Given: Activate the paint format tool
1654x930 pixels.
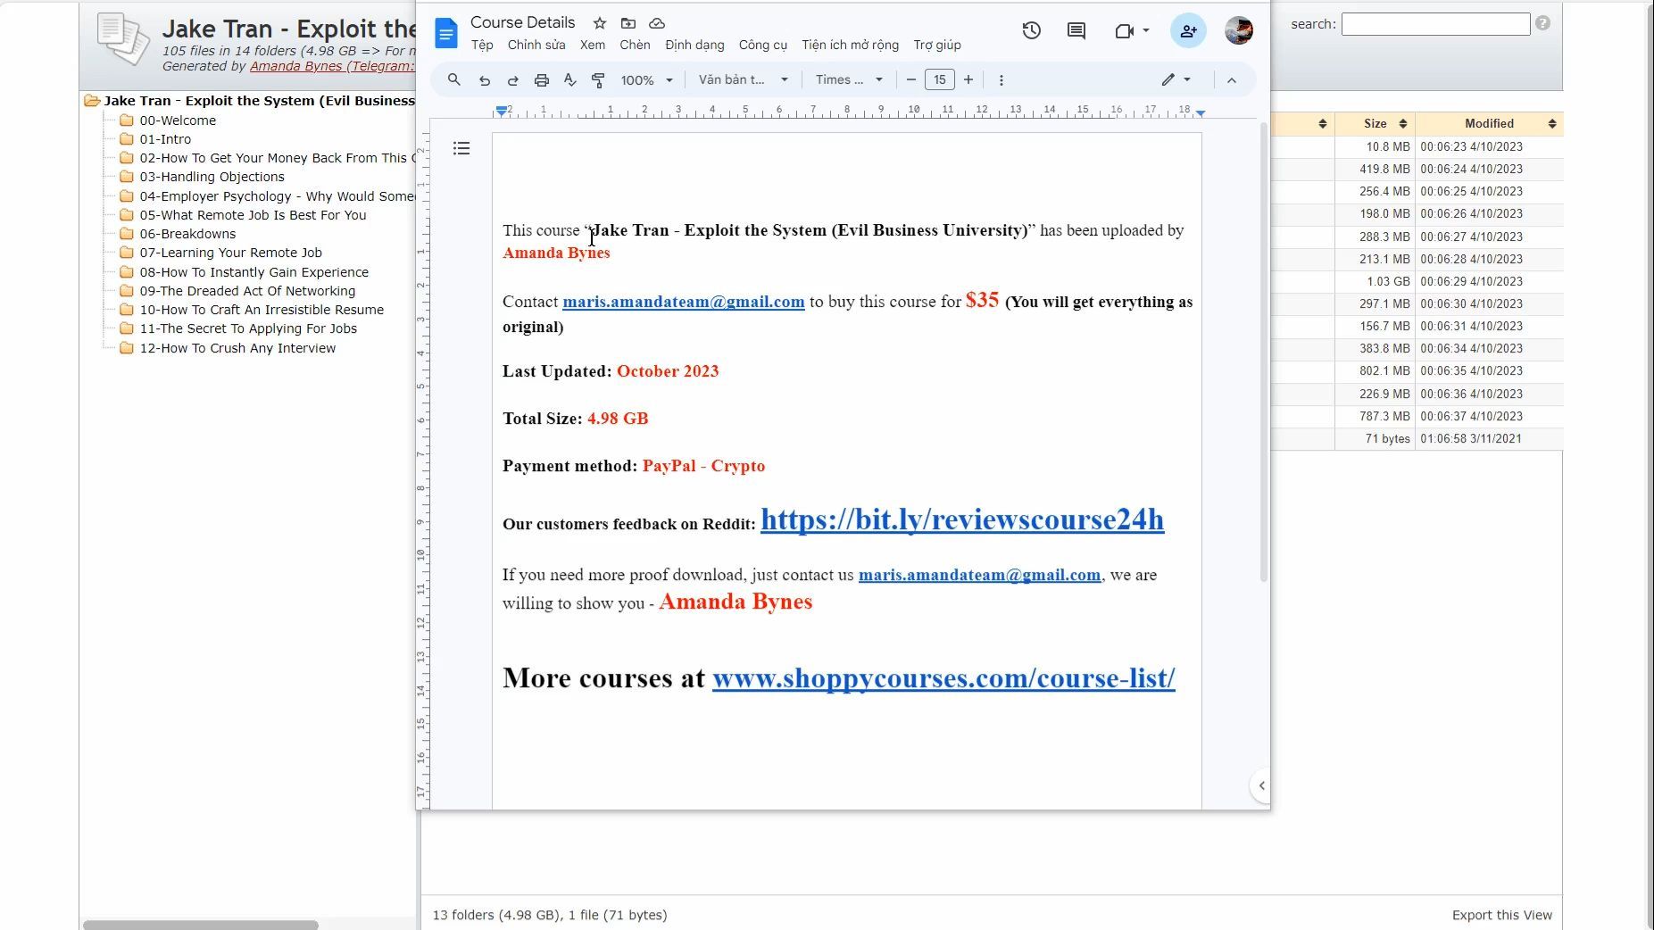Looking at the screenshot, I should [x=598, y=80].
